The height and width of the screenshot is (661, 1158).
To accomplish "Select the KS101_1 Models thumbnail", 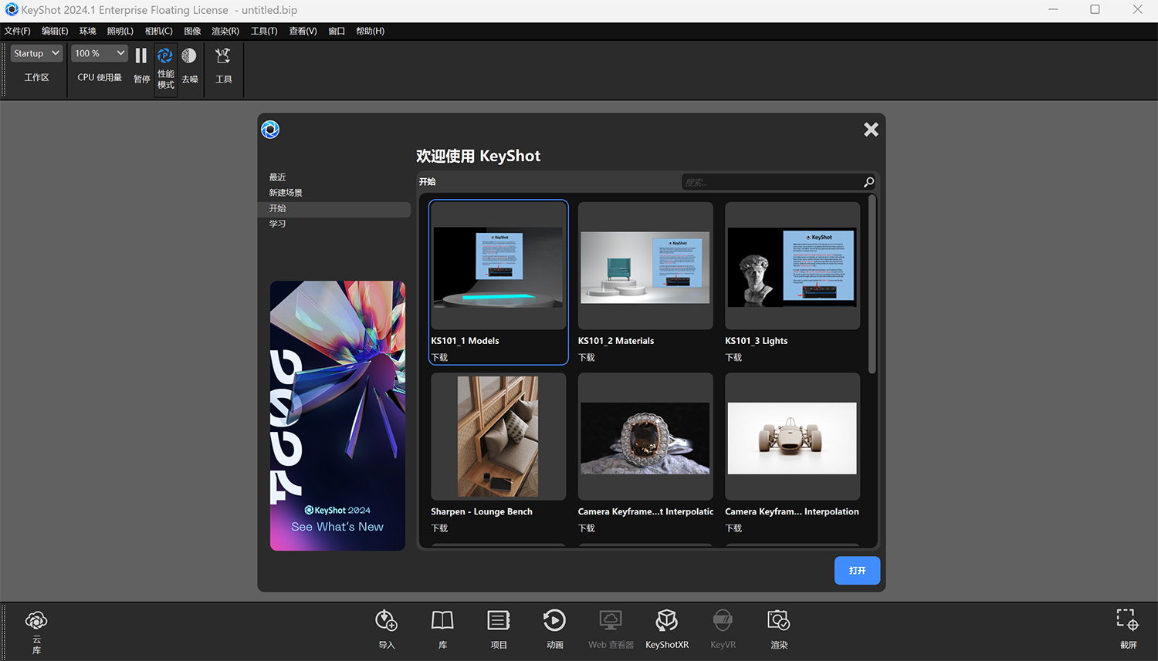I will click(499, 266).
